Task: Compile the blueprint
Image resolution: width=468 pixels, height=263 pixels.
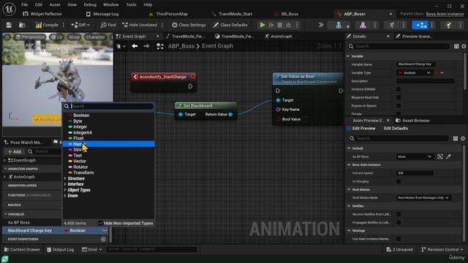Action: [x=47, y=25]
